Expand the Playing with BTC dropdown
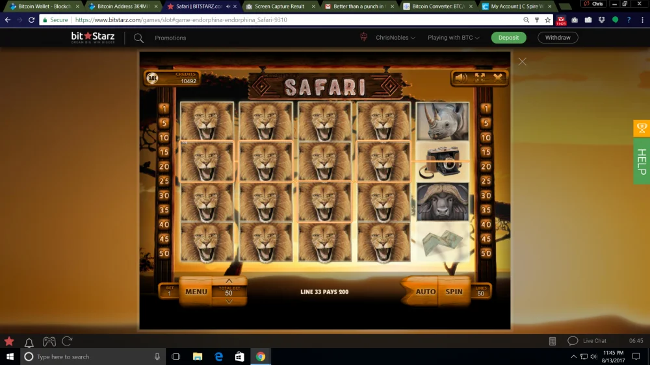This screenshot has width=650, height=365. pyautogui.click(x=454, y=37)
